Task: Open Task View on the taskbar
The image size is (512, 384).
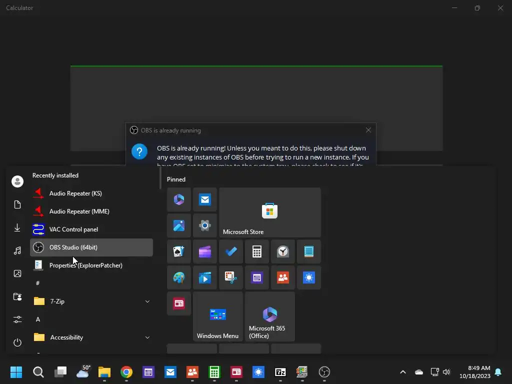Action: pyautogui.click(x=60, y=372)
